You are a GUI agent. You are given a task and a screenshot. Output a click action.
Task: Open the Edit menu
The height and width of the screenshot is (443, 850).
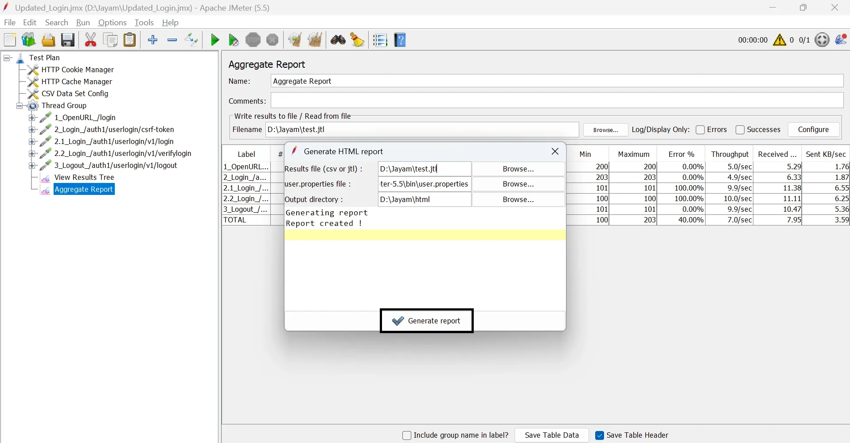[30, 23]
